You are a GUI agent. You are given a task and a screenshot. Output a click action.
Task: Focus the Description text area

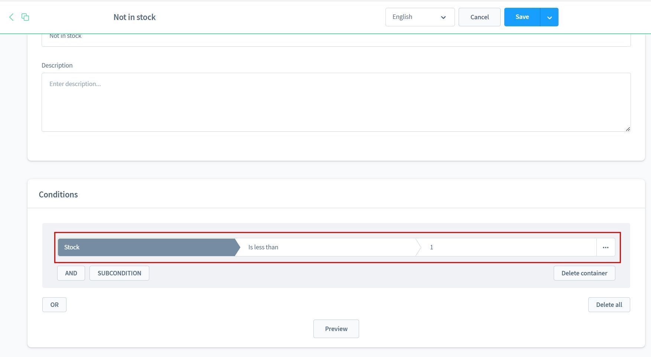coord(336,102)
